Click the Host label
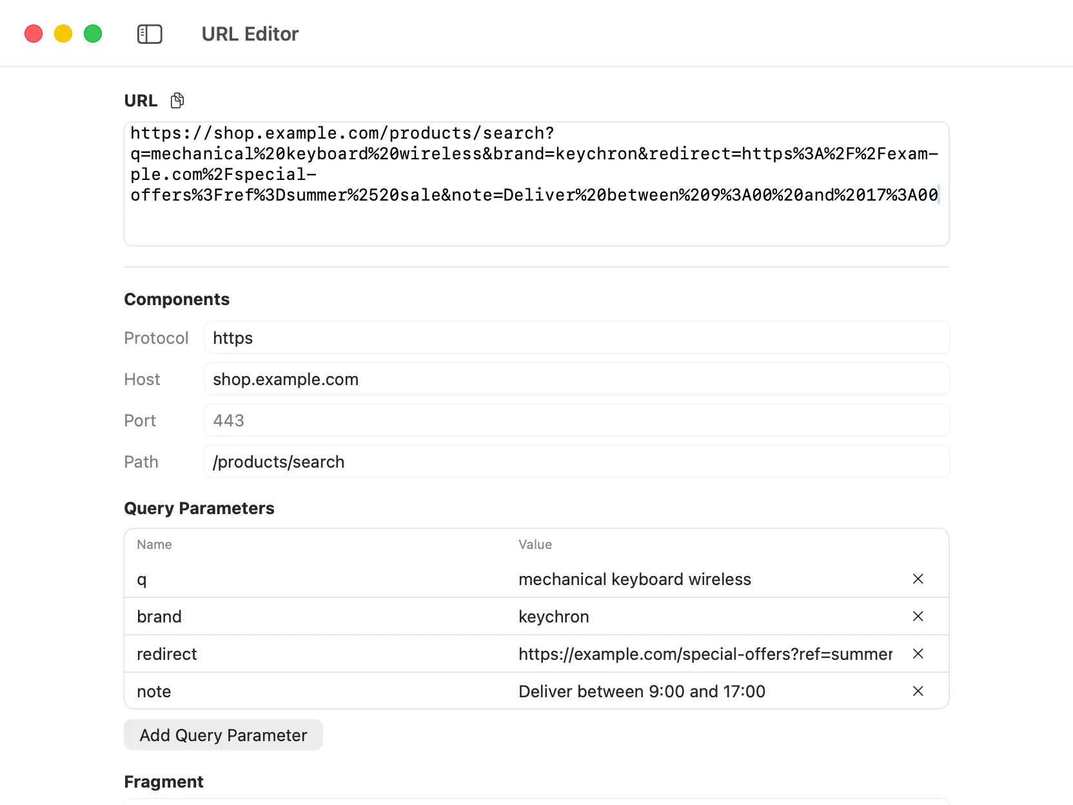 click(x=142, y=379)
